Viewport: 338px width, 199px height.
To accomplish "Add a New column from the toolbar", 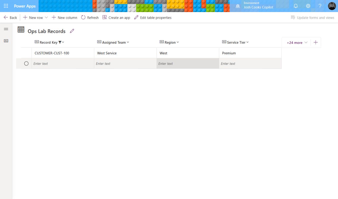I will [64, 18].
